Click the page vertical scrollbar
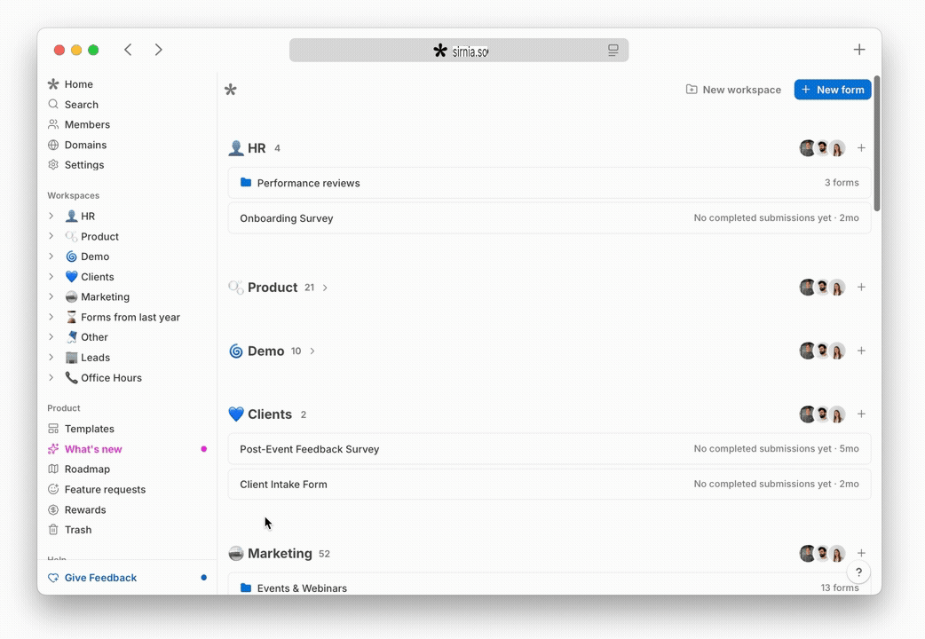The height and width of the screenshot is (639, 925). pos(877,144)
